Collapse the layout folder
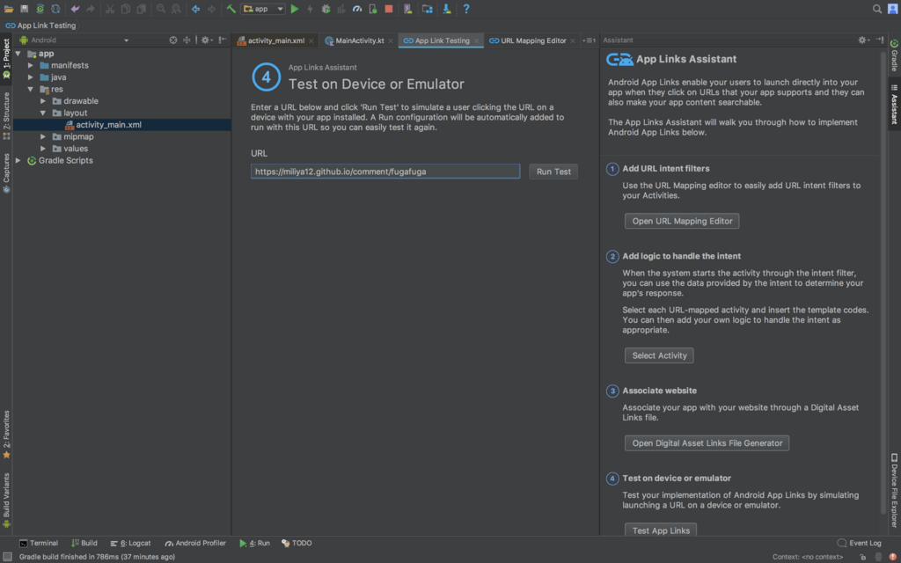Screen dimensions: 901x563 pos(43,113)
